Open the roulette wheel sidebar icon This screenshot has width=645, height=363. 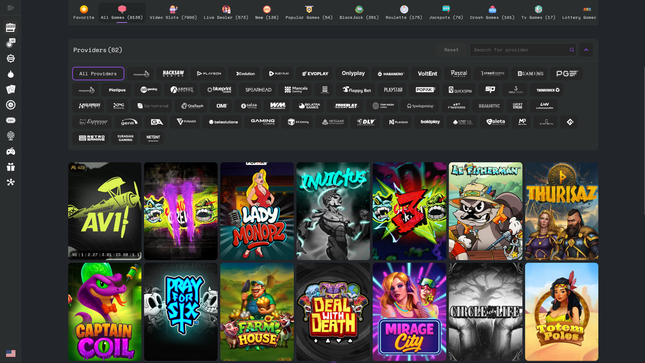click(11, 105)
